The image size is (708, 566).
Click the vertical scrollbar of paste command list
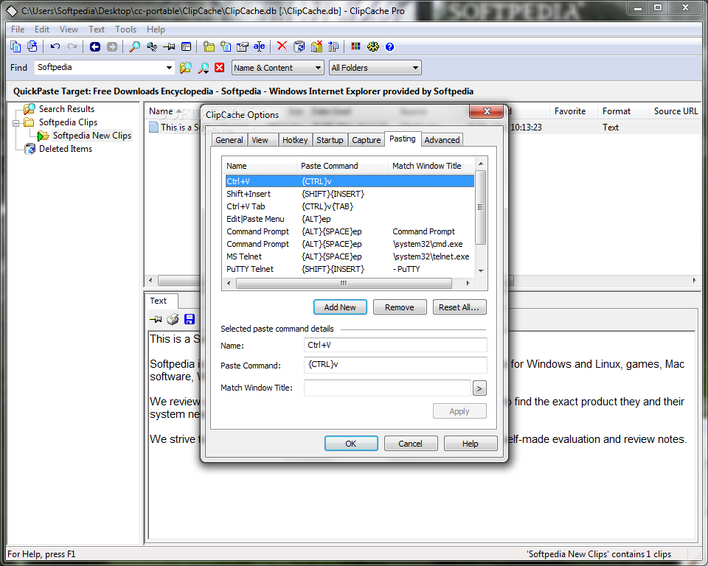481,217
